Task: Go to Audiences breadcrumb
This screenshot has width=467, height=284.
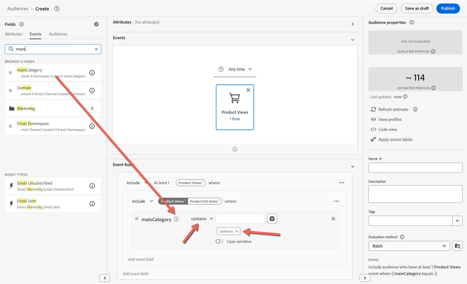Action: coord(18,8)
